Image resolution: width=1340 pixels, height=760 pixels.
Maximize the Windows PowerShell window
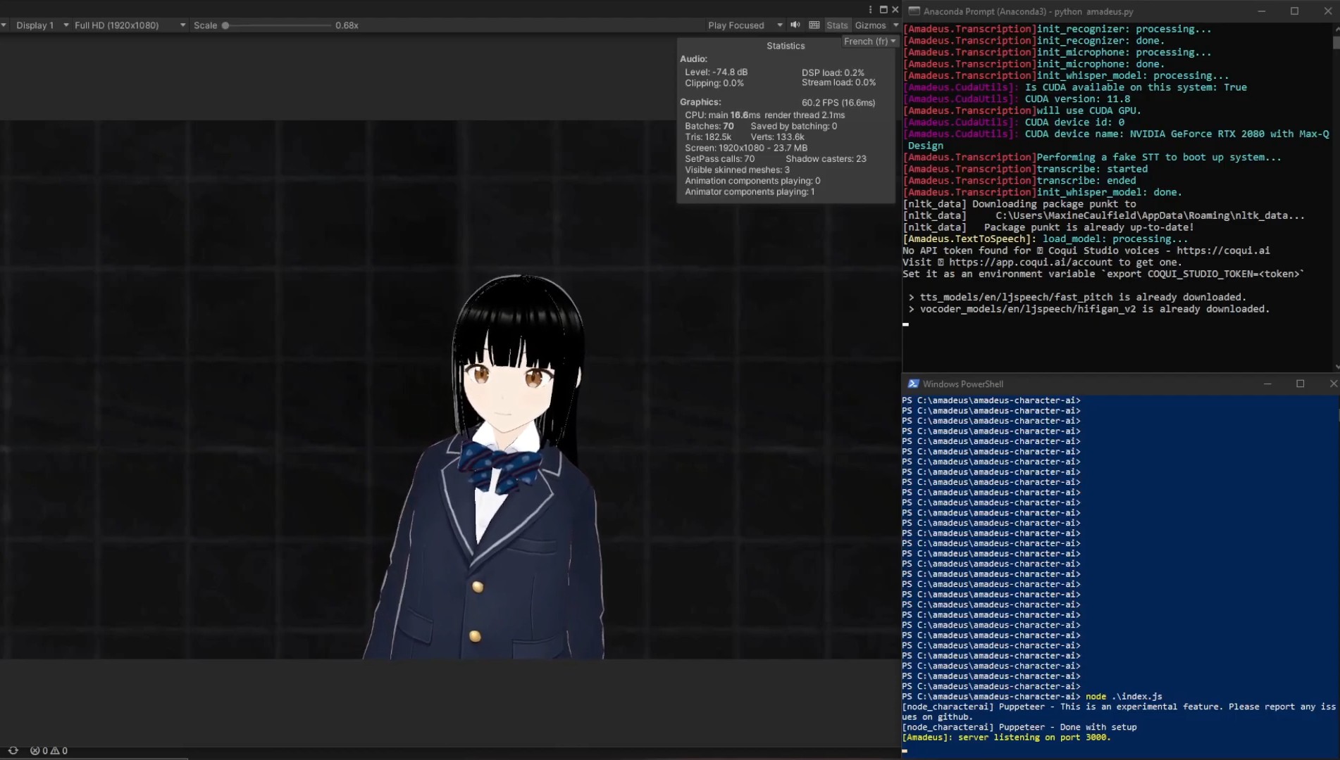pos(1301,384)
